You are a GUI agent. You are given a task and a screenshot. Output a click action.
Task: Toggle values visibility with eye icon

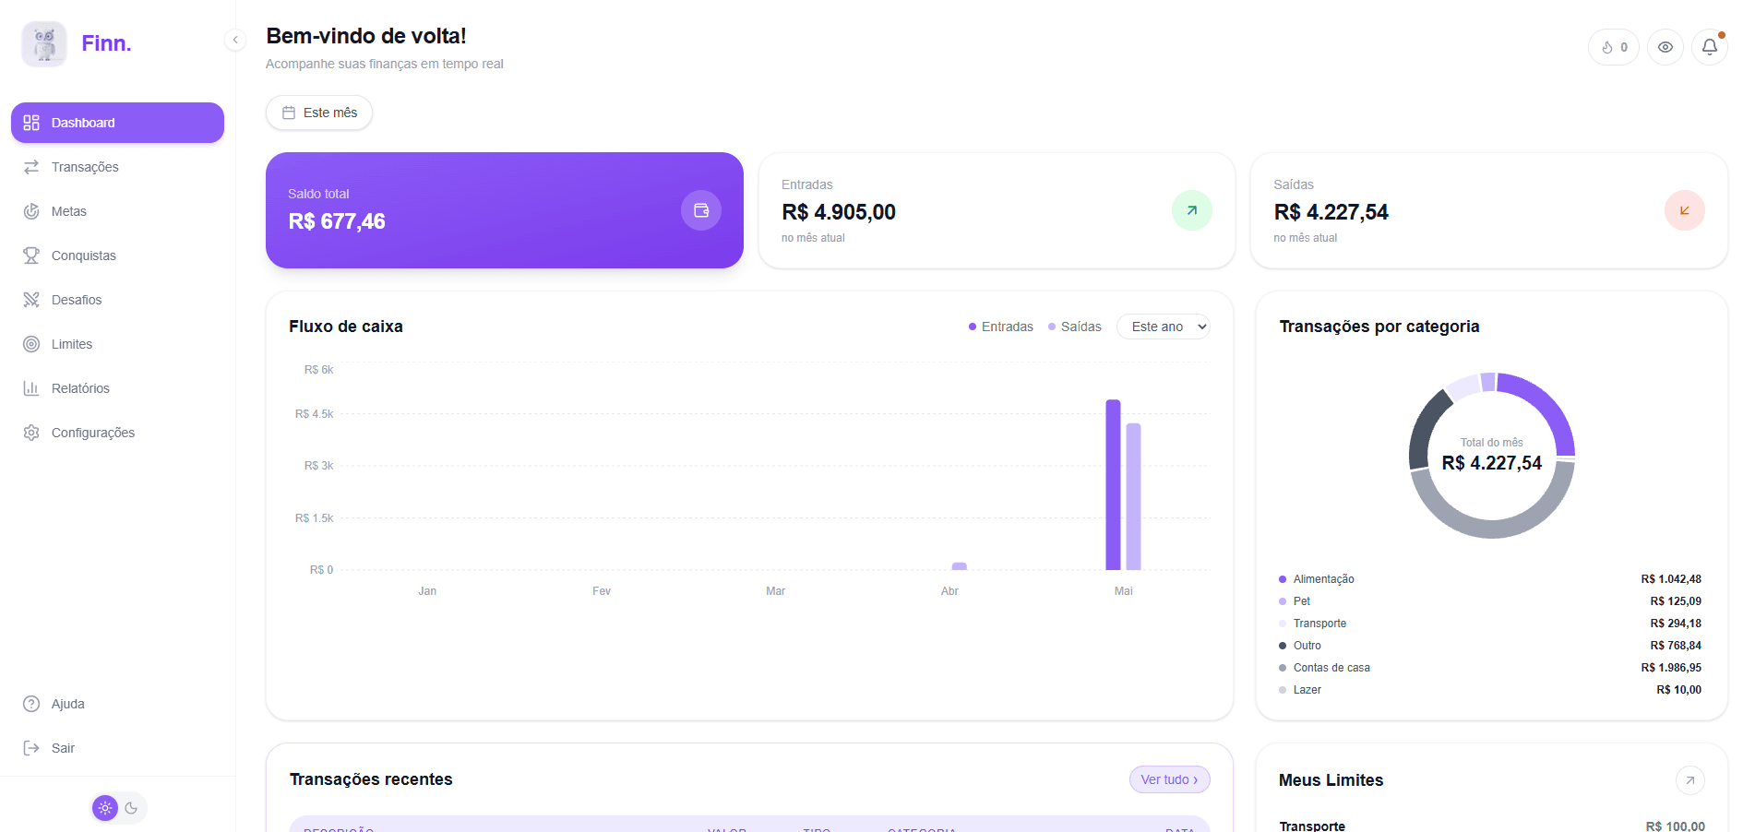1665,47
